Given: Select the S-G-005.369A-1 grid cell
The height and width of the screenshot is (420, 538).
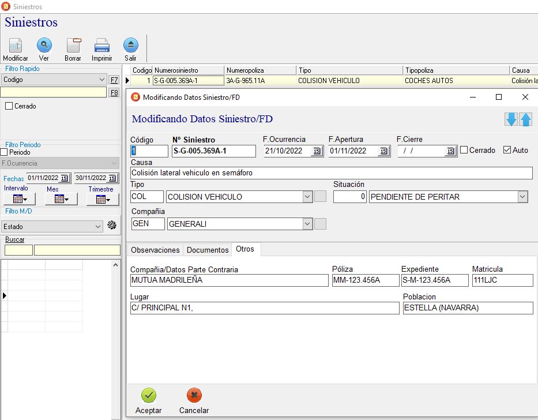Looking at the screenshot, I should pos(189,81).
